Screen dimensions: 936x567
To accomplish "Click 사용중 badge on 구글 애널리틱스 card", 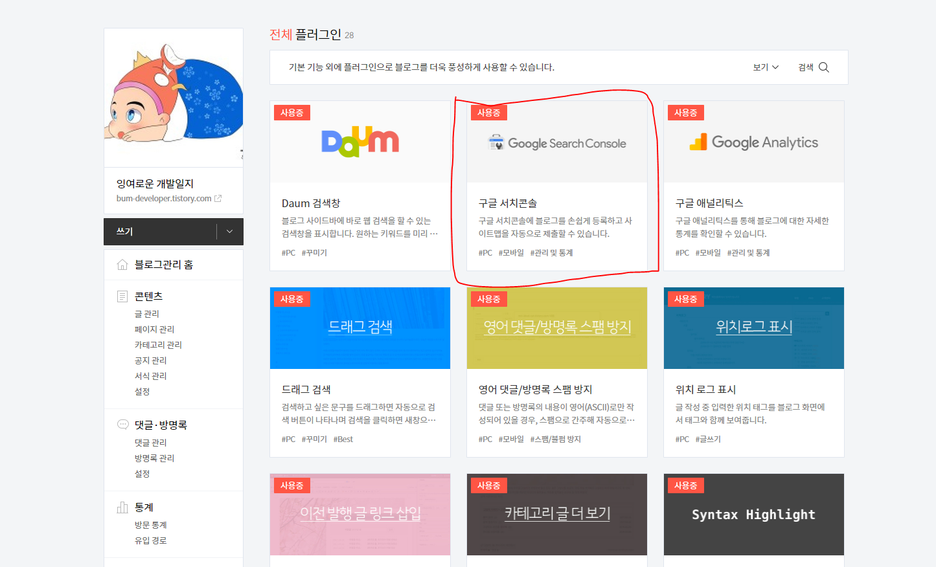I will coord(686,113).
